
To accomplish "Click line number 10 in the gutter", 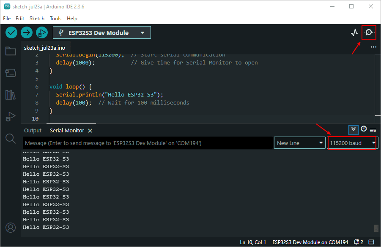I will click(35, 119).
